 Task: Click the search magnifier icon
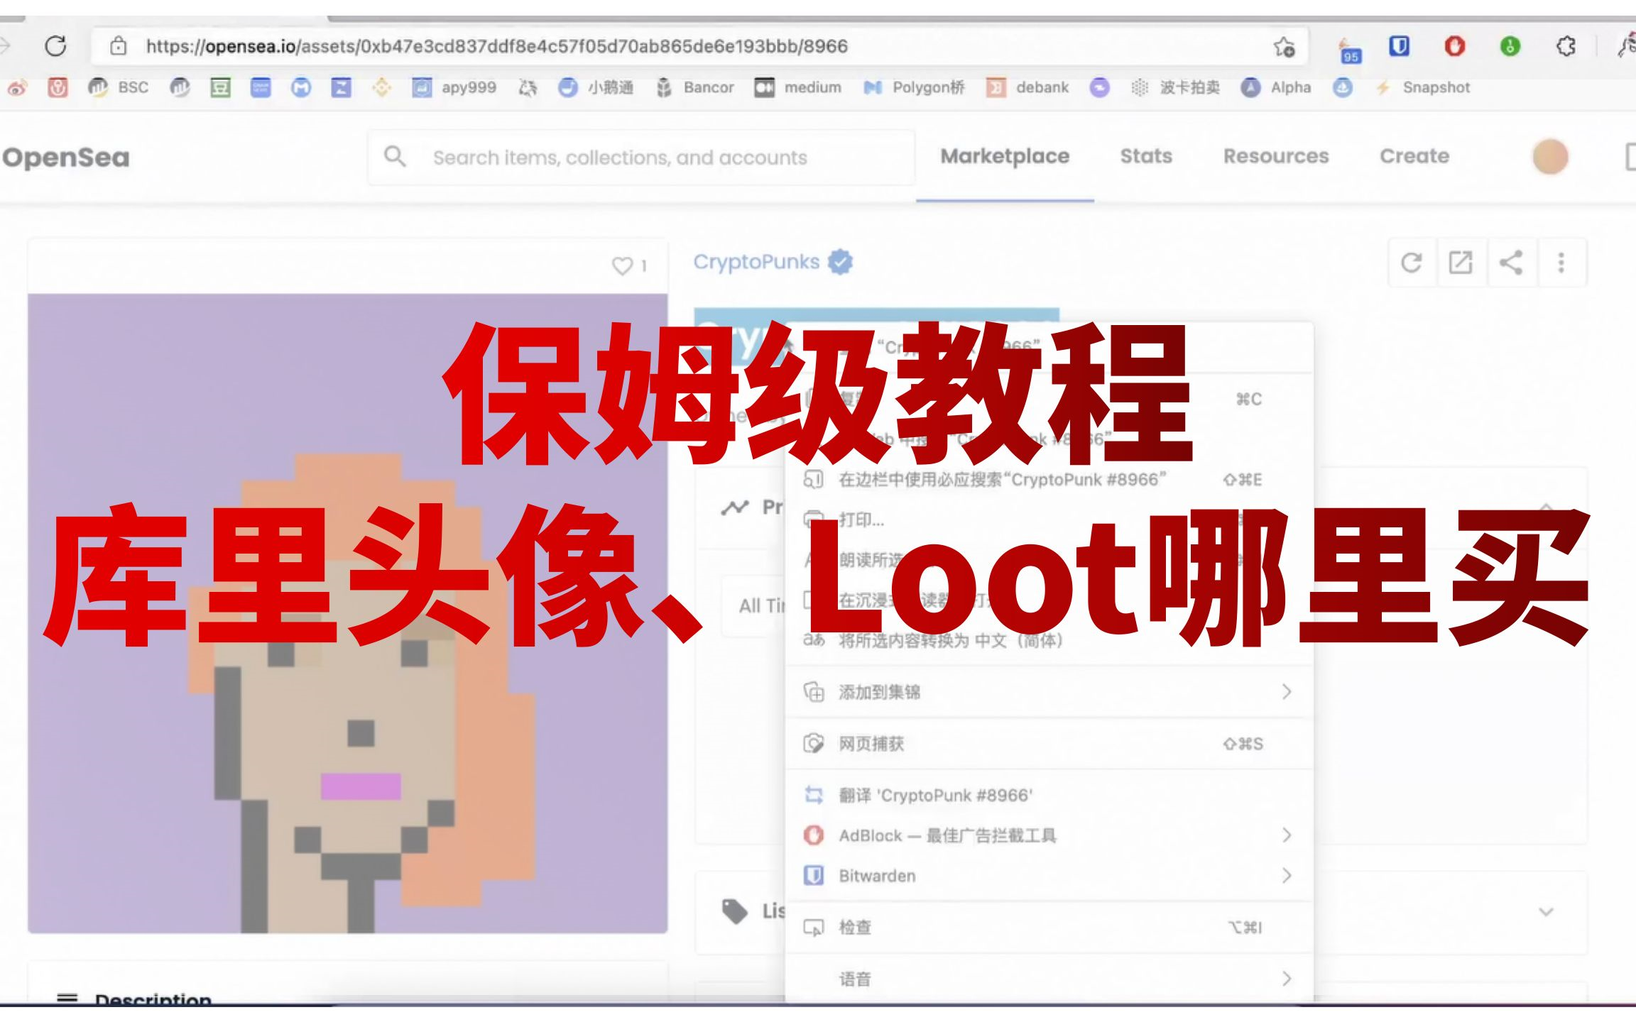pyautogui.click(x=395, y=156)
